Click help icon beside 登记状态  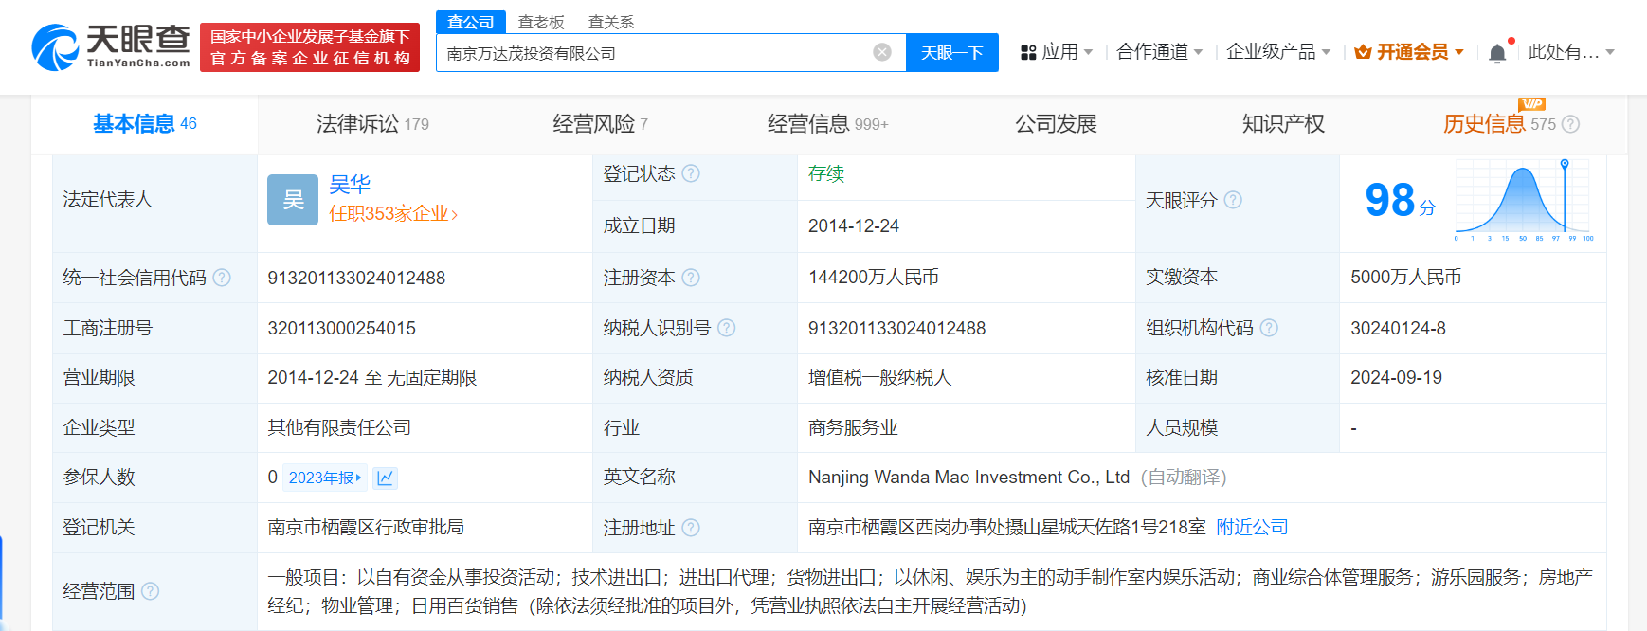(x=691, y=173)
